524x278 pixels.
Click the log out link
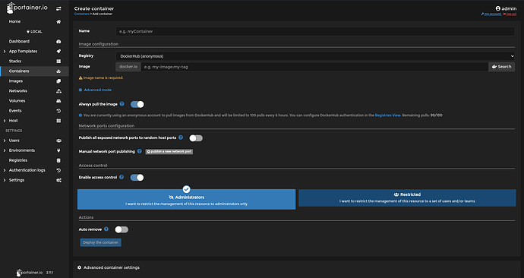(510, 14)
